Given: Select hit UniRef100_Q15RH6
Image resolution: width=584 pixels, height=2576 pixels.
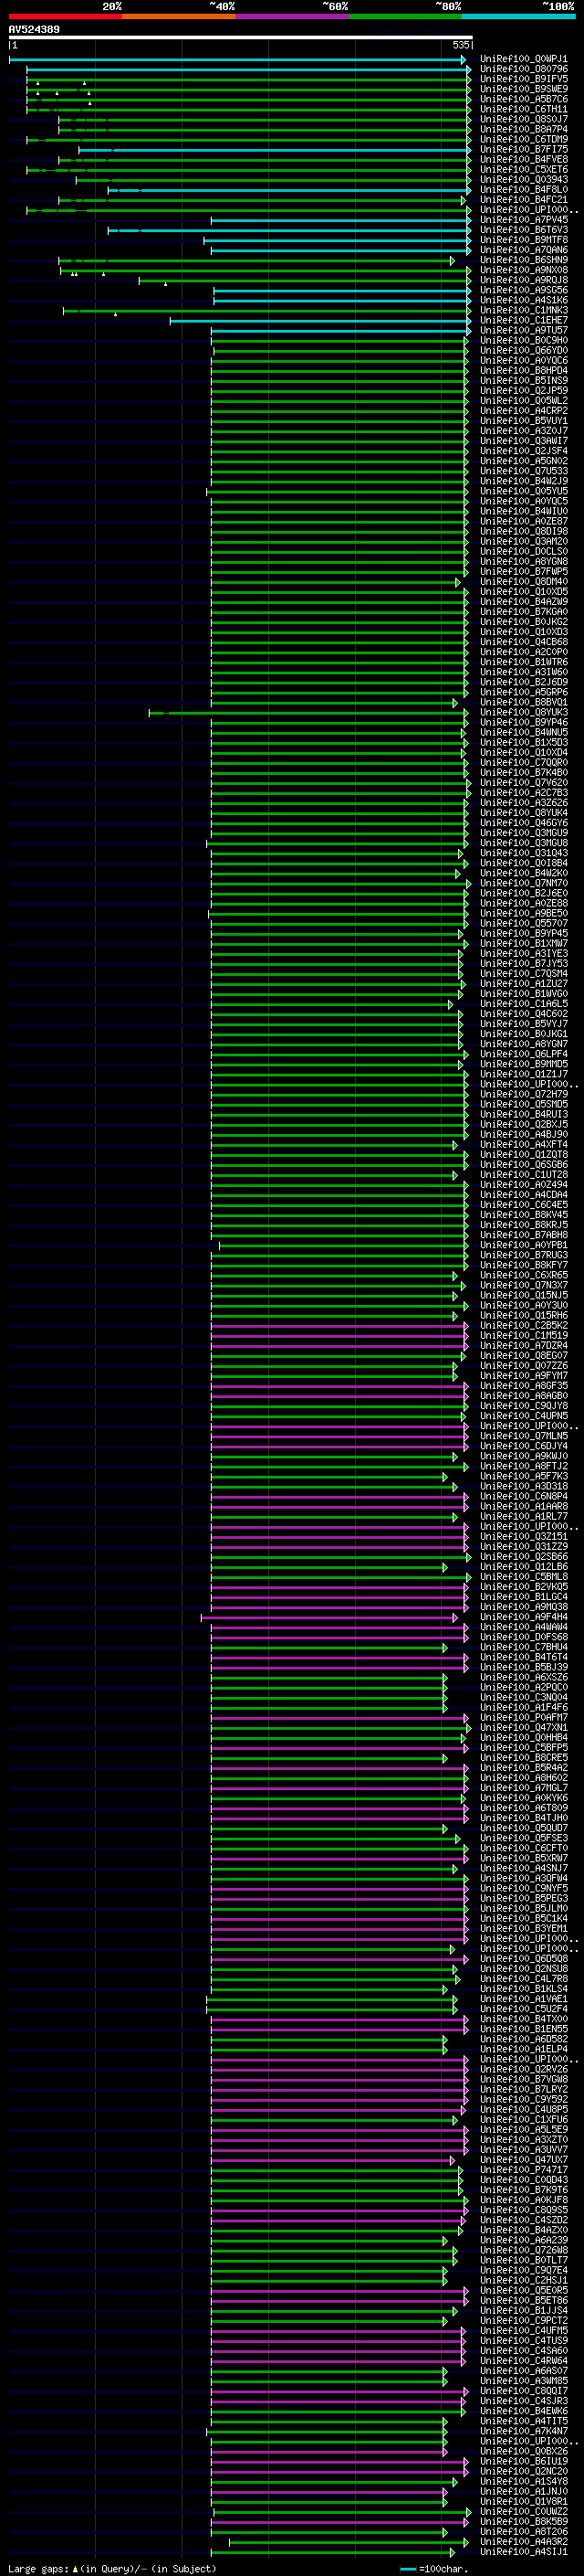Looking at the screenshot, I should pyautogui.click(x=524, y=1316).
